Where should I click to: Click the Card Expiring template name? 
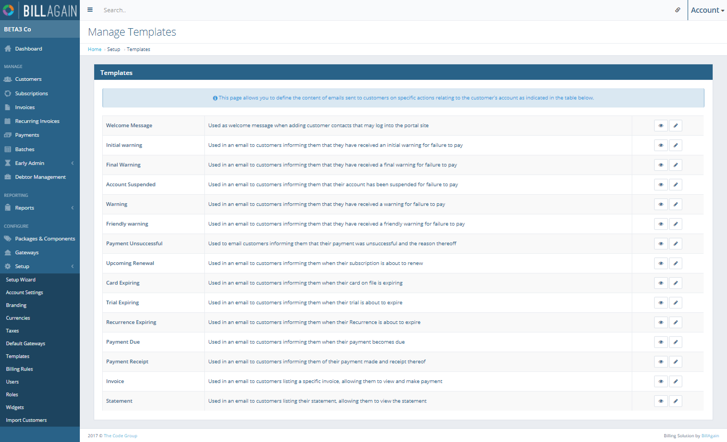pyautogui.click(x=122, y=283)
